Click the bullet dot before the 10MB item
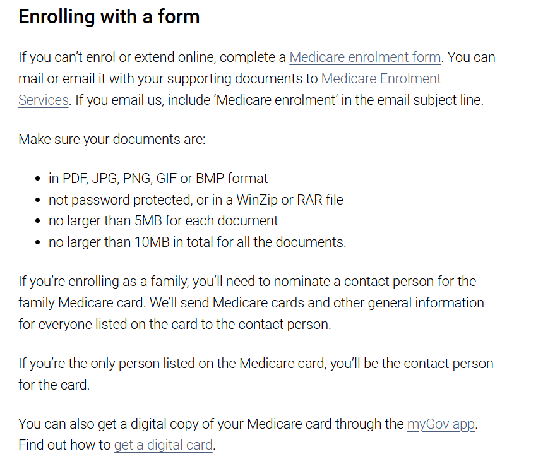Image resolution: width=555 pixels, height=471 pixels. (38, 243)
